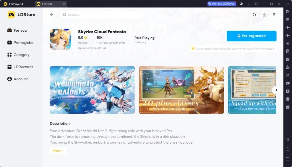Viewport: 292px width, 167px height.
Task: Close the LDStore tab
Action: click(64, 4)
